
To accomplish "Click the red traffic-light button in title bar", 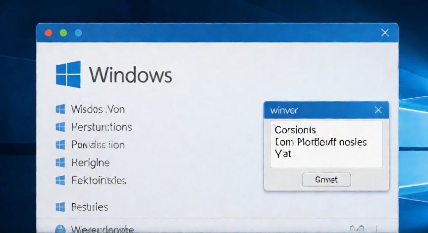I will tap(49, 33).
